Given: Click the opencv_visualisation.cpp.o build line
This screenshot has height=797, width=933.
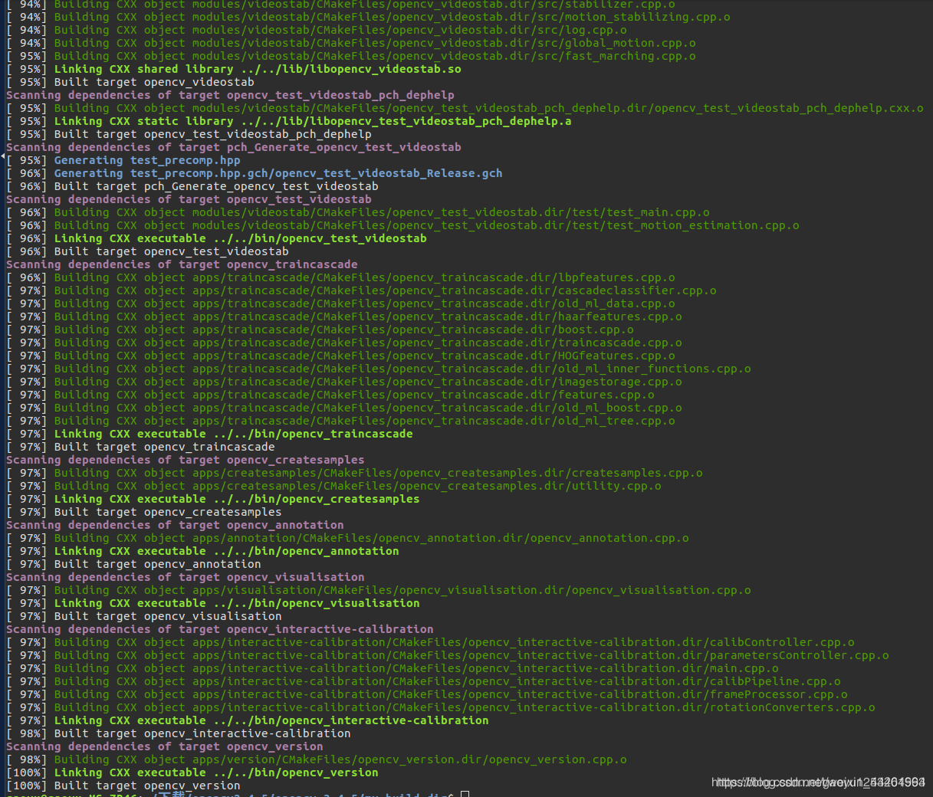Looking at the screenshot, I should [x=379, y=590].
